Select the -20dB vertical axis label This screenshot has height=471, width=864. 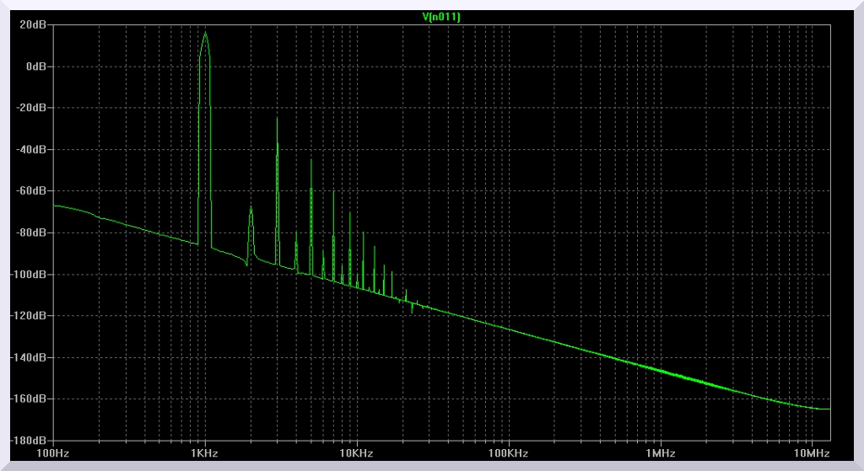pos(31,108)
